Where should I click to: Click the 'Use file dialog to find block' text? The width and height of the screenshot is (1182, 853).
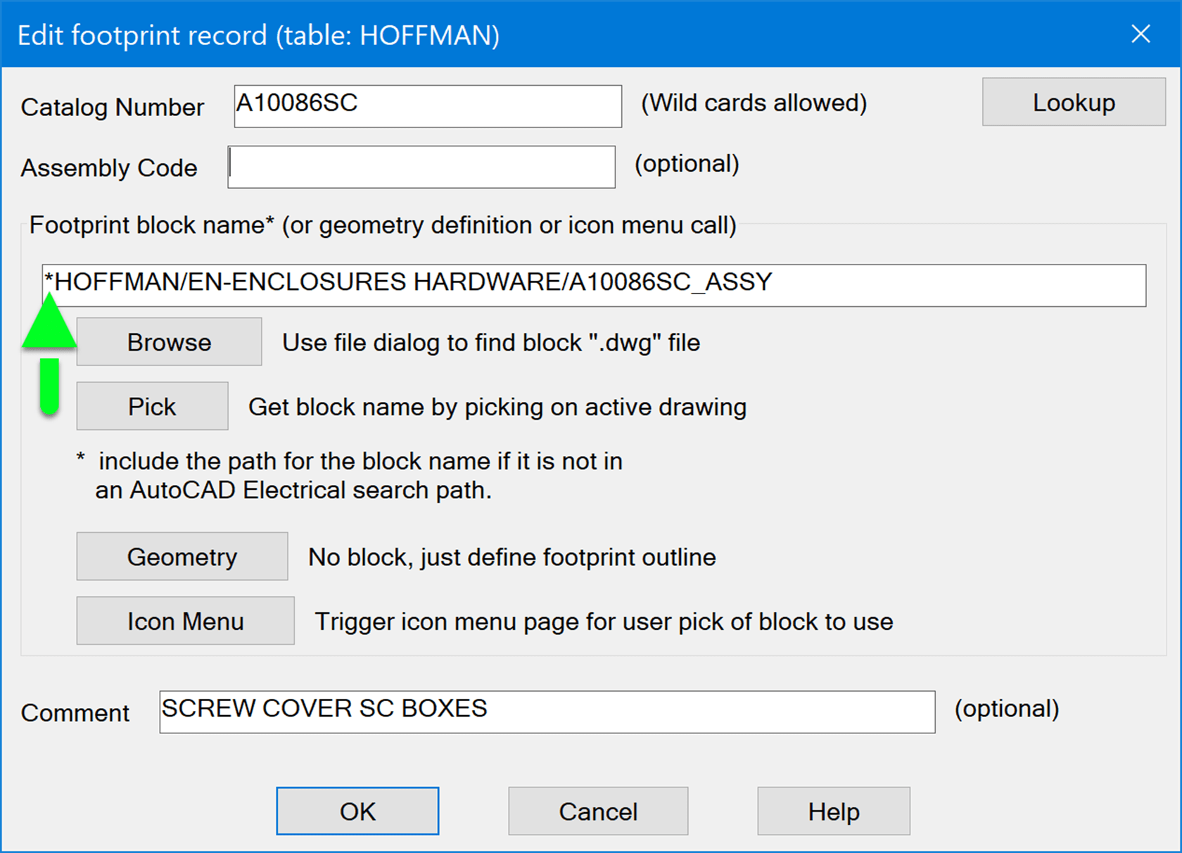click(x=491, y=343)
